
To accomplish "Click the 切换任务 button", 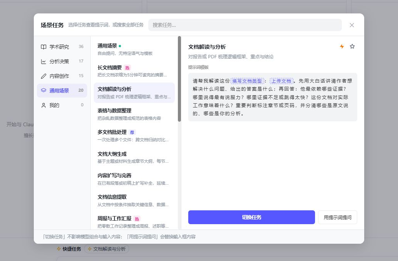I will point(252,217).
